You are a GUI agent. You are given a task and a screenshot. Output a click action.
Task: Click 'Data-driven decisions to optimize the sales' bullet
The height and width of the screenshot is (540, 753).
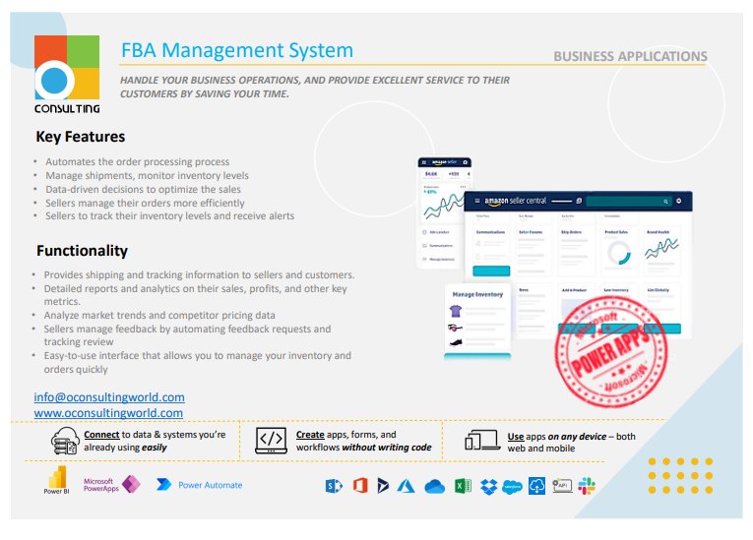pyautogui.click(x=143, y=189)
